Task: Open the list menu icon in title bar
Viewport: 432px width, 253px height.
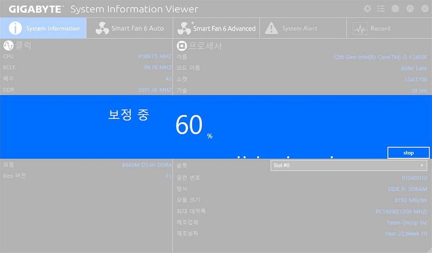Action: (381, 9)
